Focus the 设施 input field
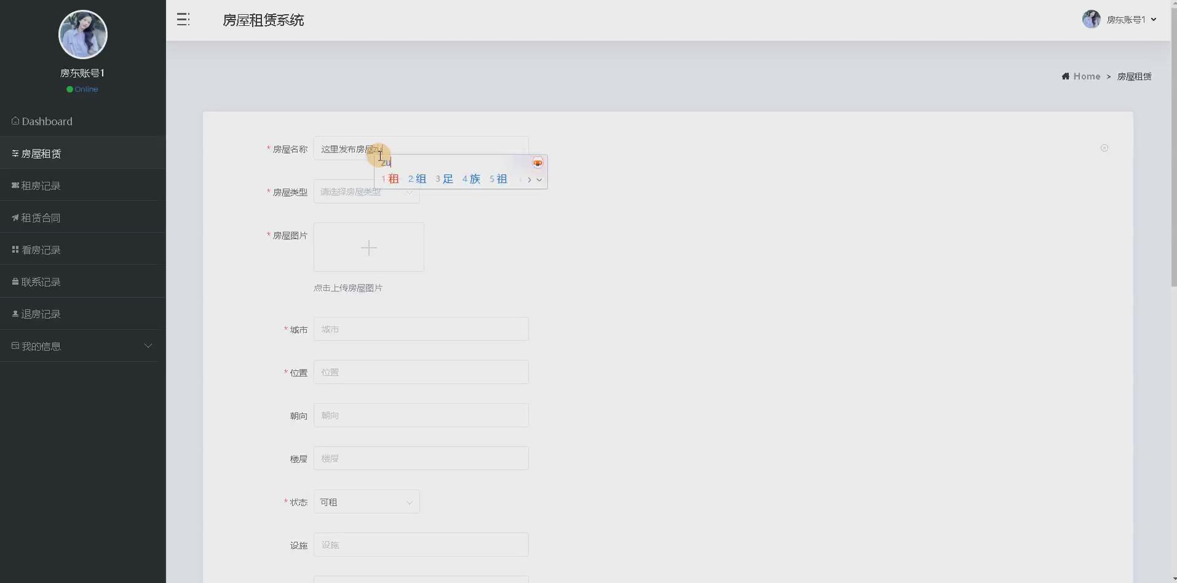 coord(421,545)
